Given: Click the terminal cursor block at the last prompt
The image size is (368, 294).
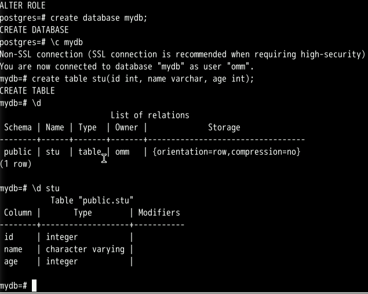Looking at the screenshot, I should tap(34, 285).
